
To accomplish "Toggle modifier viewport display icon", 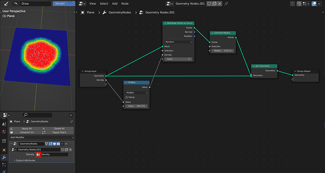I will coord(54,143).
